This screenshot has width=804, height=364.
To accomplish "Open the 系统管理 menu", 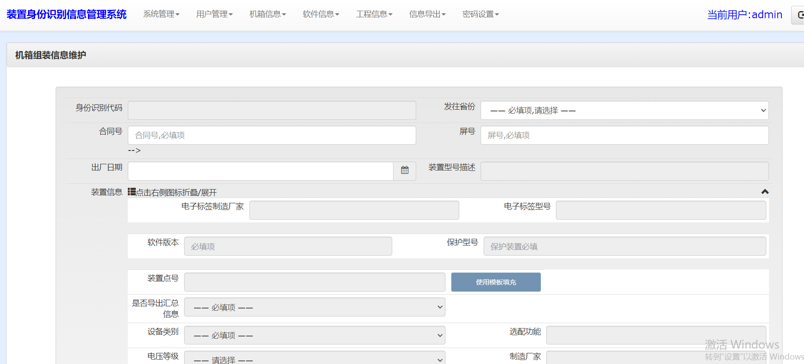I will [x=161, y=14].
